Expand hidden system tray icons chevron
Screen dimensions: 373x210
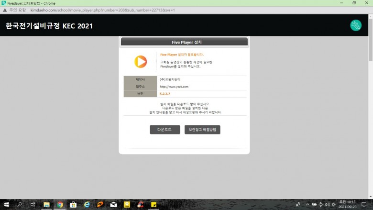[x=307, y=204]
